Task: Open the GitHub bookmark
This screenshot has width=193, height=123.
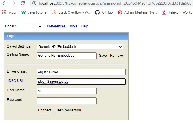Action: click(104, 12)
